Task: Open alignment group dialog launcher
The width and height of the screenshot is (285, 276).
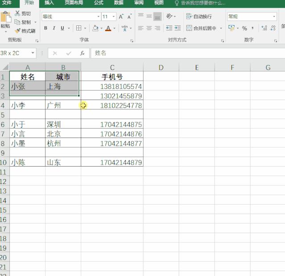Action: [x=223, y=41]
